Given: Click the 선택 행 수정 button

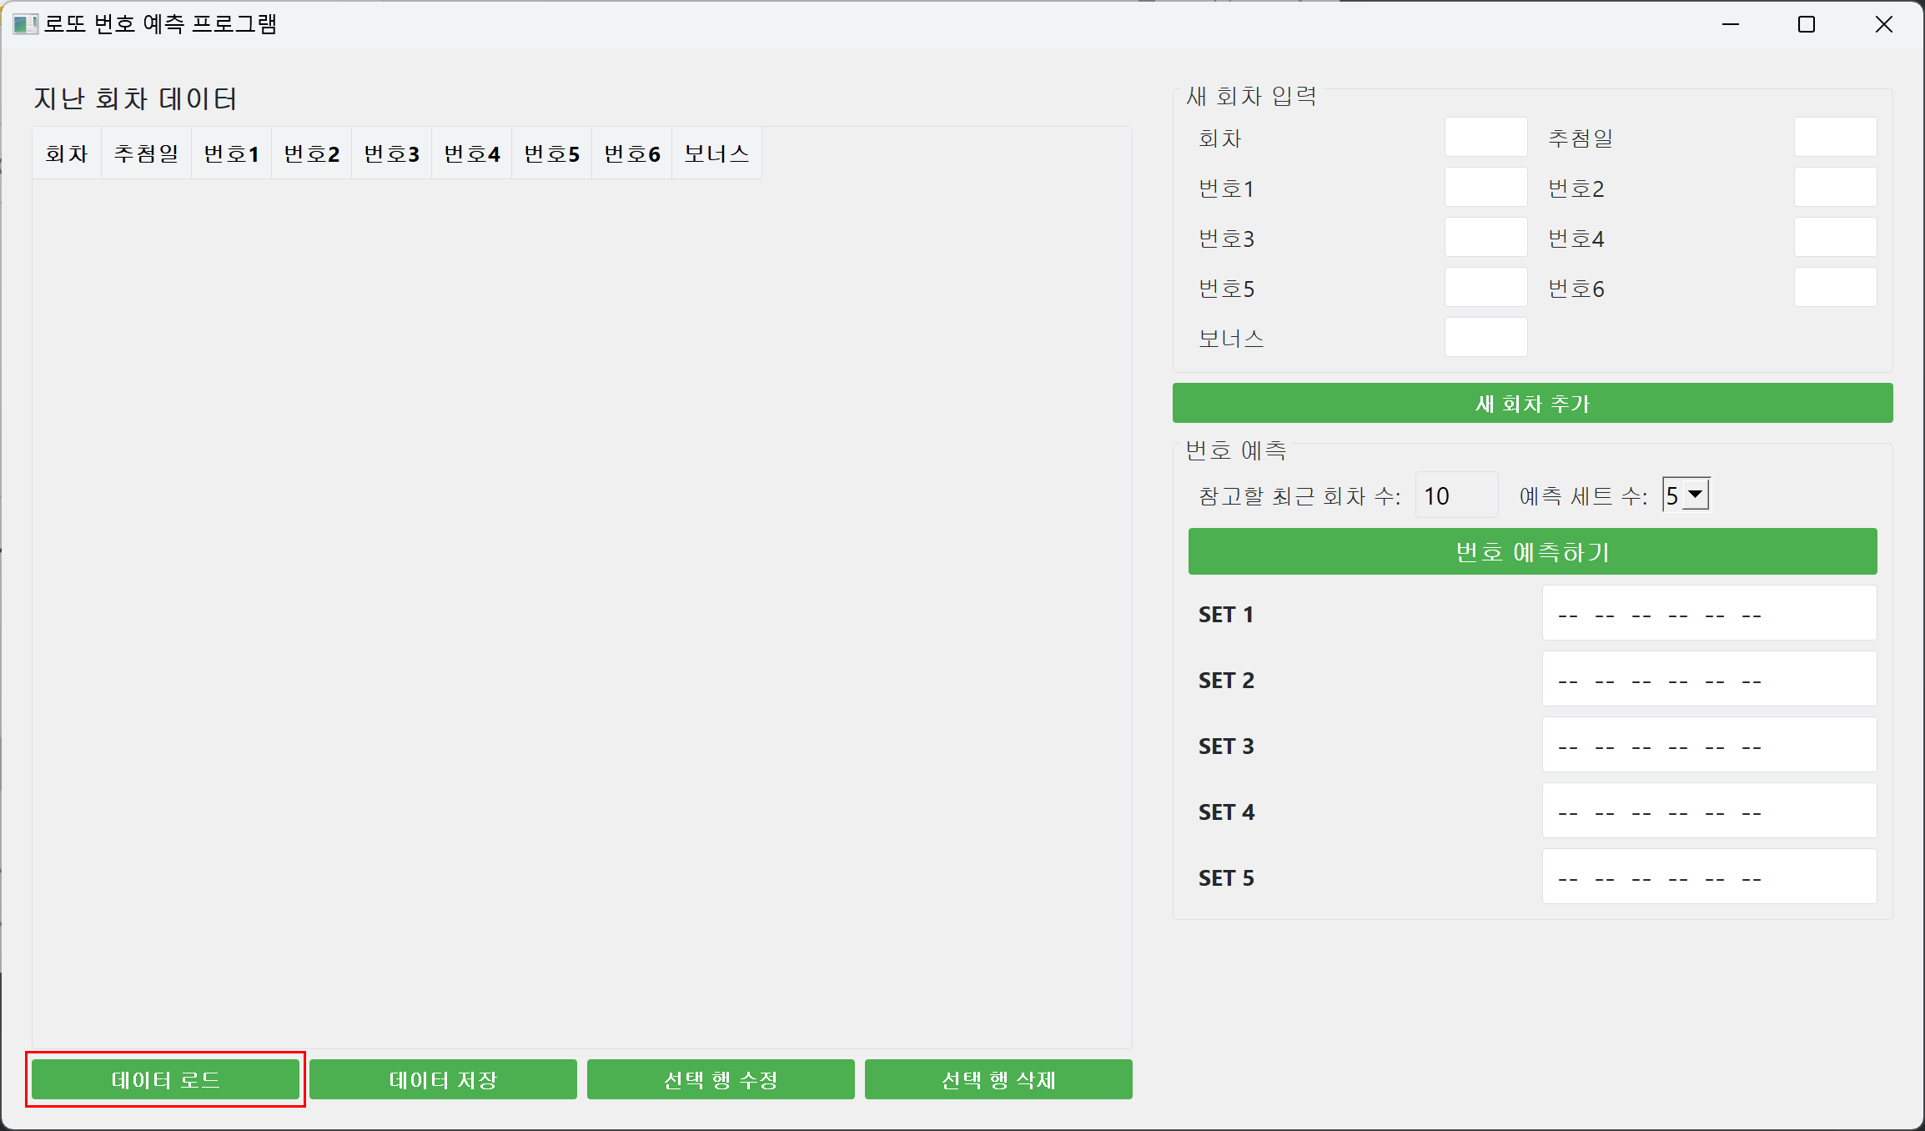Looking at the screenshot, I should tap(721, 1079).
